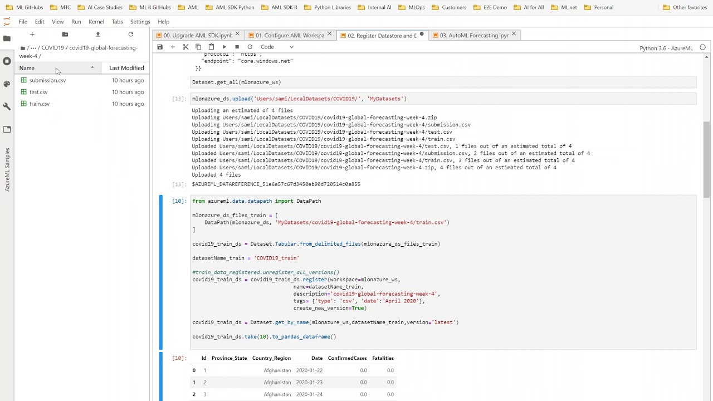The width and height of the screenshot is (713, 401).
Task: Click the DataPath import line in active cell
Action: click(257, 201)
